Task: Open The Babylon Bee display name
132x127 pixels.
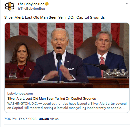Action: tap(31, 4)
